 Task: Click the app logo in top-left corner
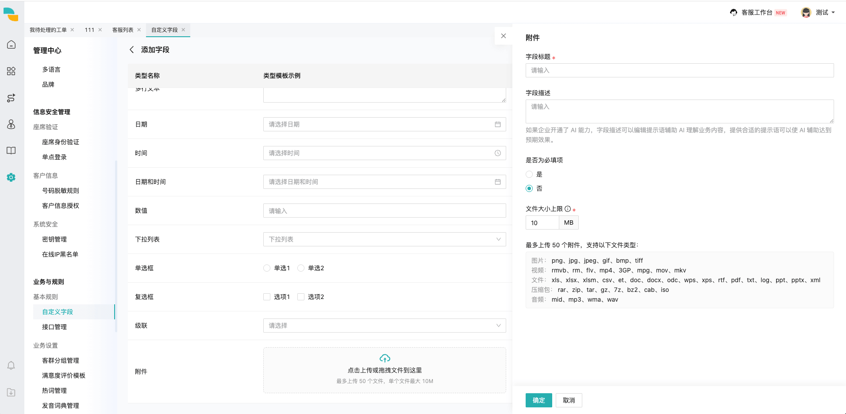tap(11, 14)
